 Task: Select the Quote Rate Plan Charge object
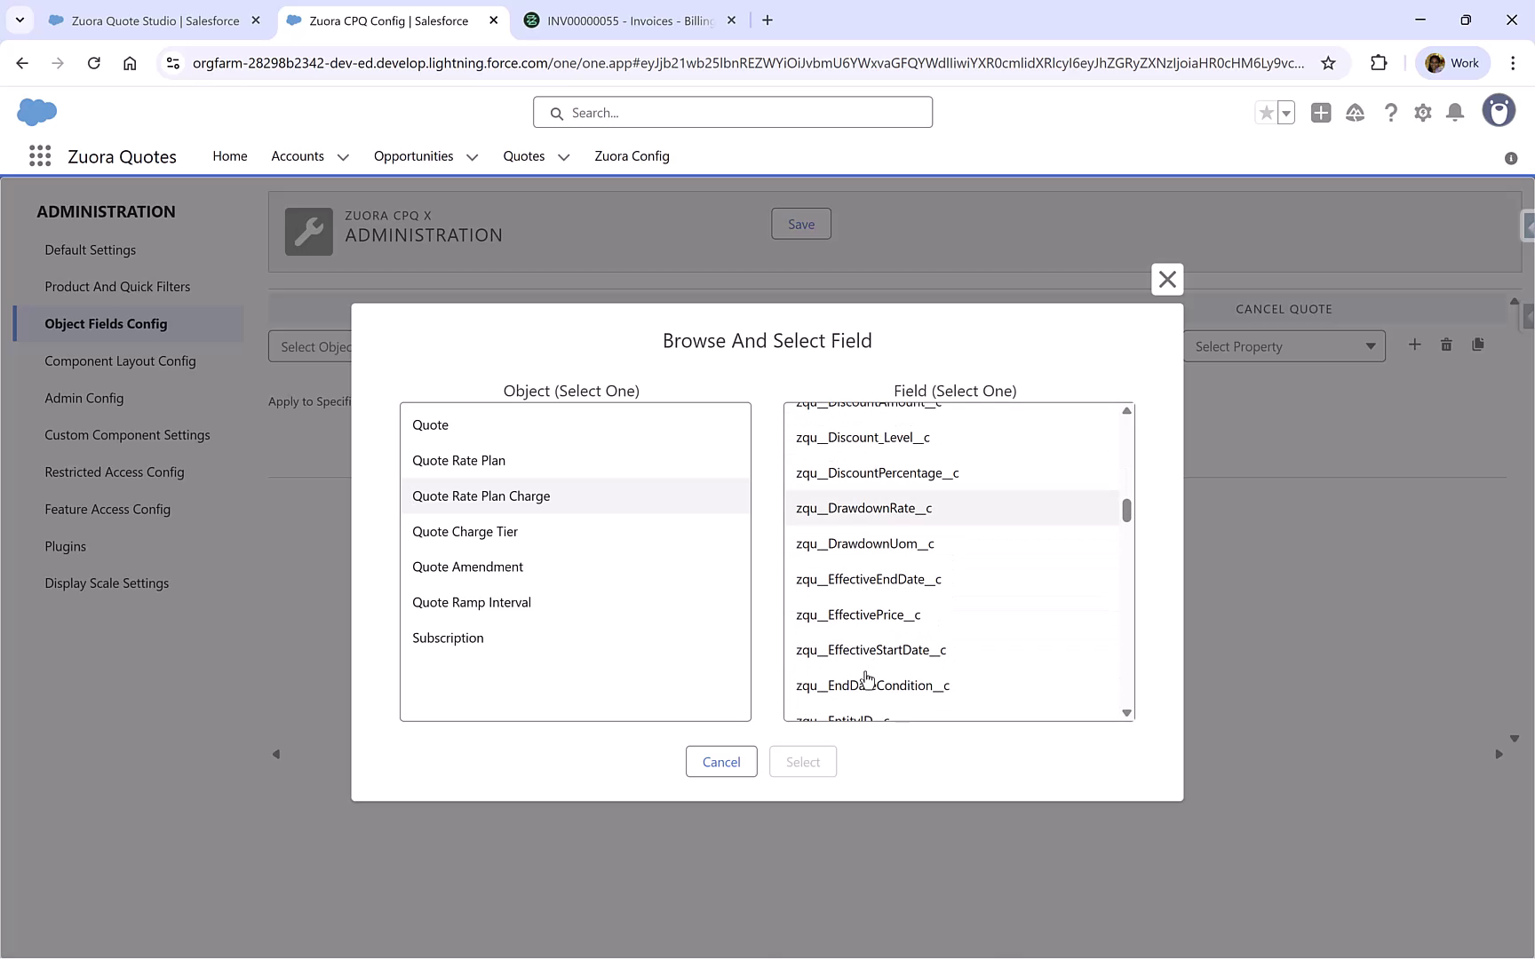pos(481,495)
